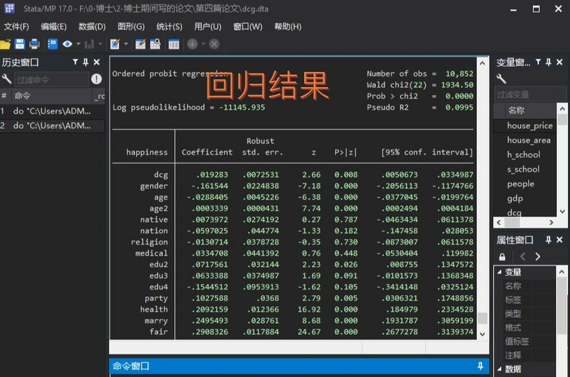Open the Graph button dropdown
Image resolution: width=570 pixels, height=377 pixels.
100,44
